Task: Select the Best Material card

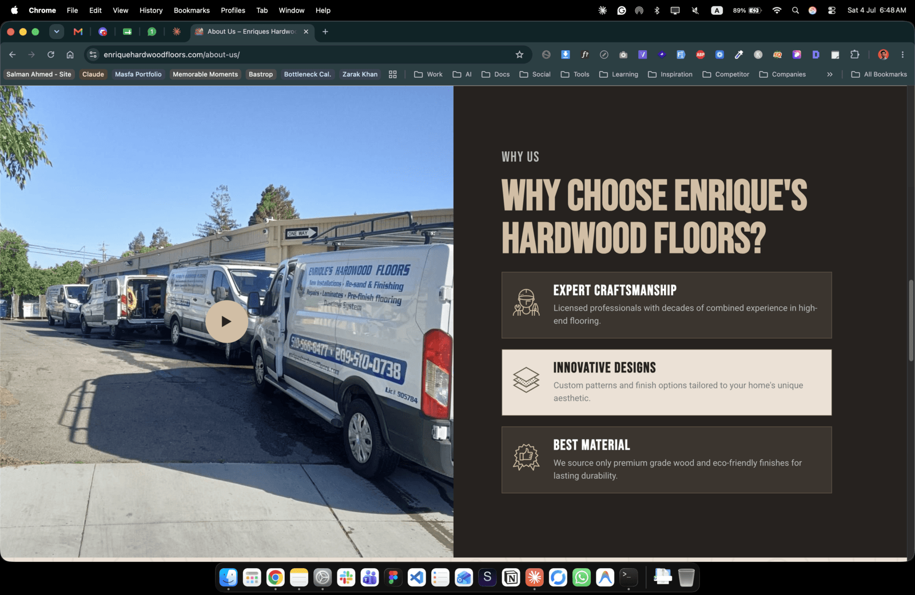Action: click(667, 460)
